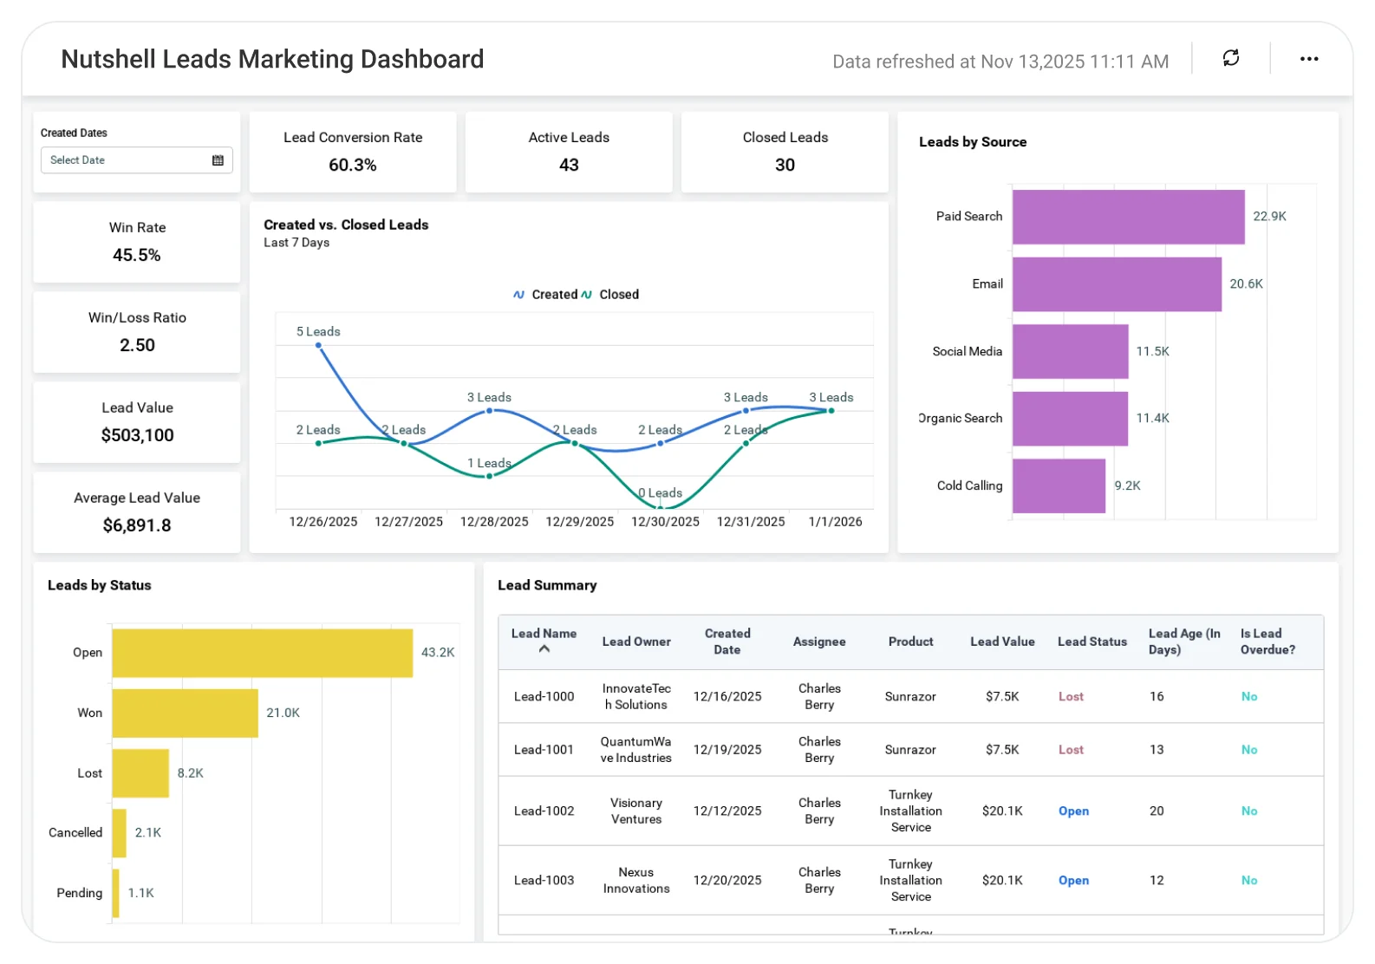Click Open status for Lead-1002
This screenshot has width=1375, height=964.
(x=1073, y=811)
